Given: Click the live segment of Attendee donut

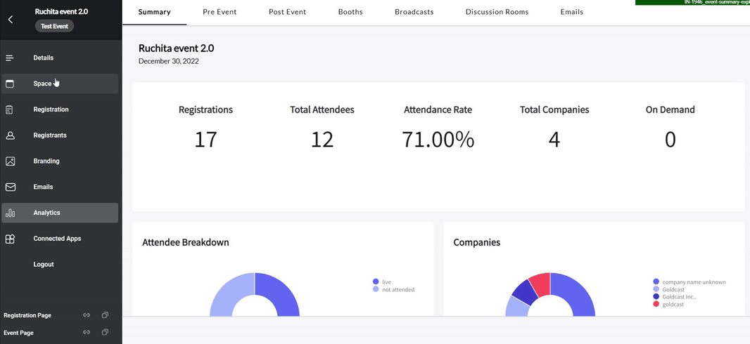Looking at the screenshot, I should pos(280,296).
